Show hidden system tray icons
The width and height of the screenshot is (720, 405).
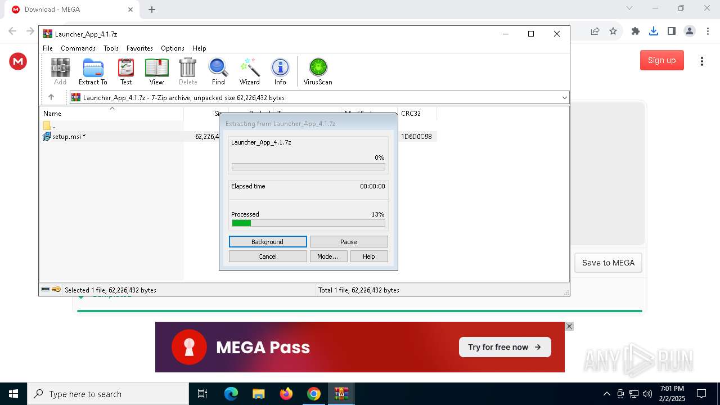click(x=606, y=394)
